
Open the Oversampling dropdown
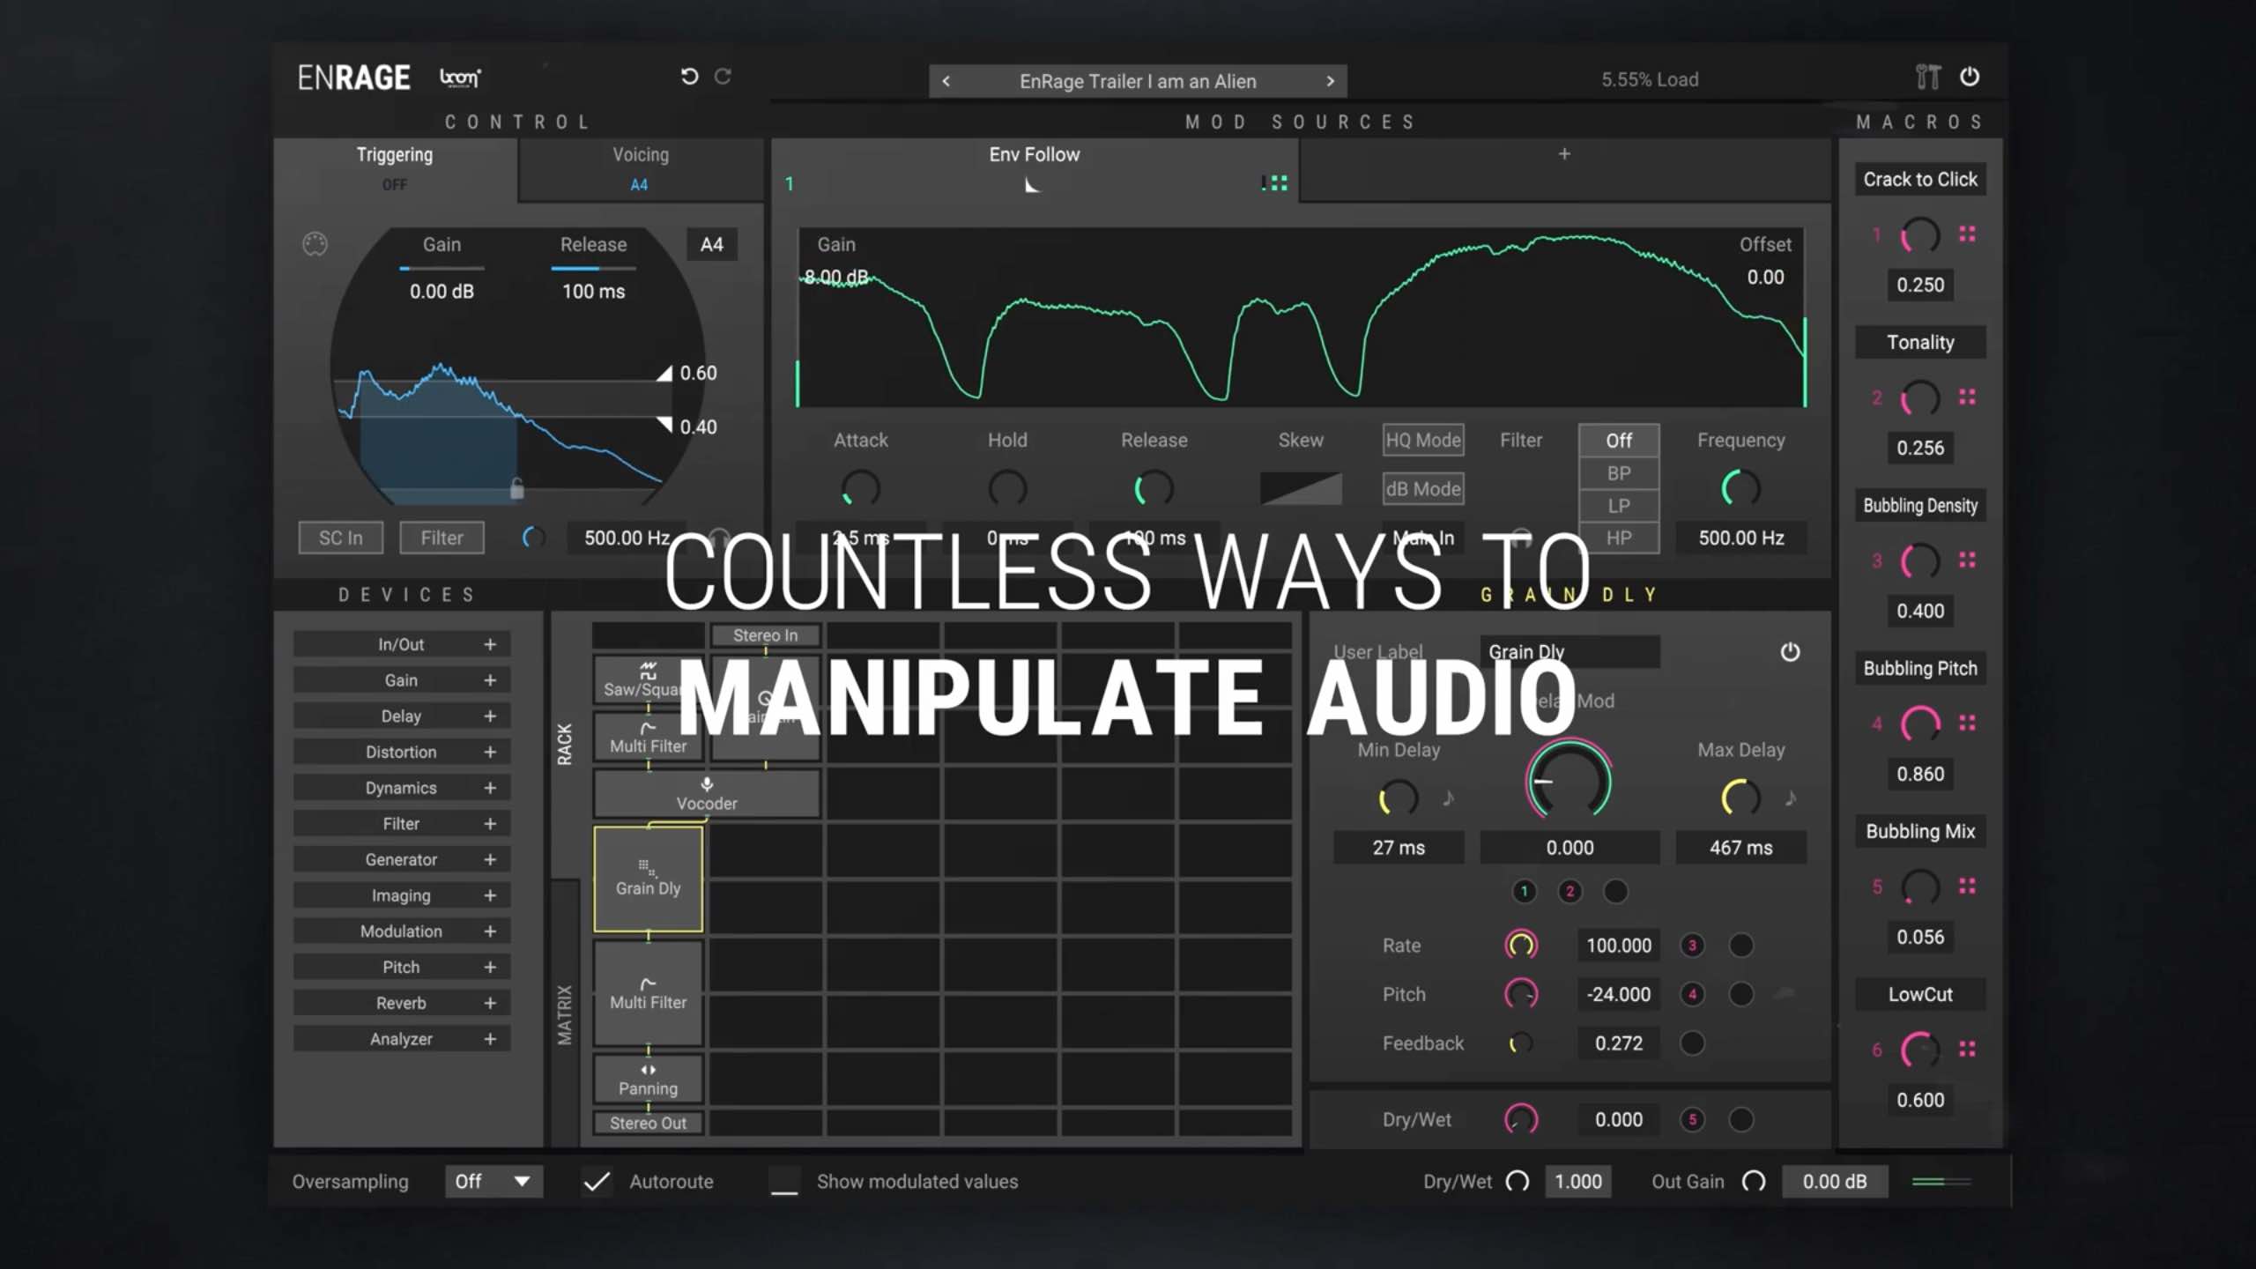click(493, 1182)
